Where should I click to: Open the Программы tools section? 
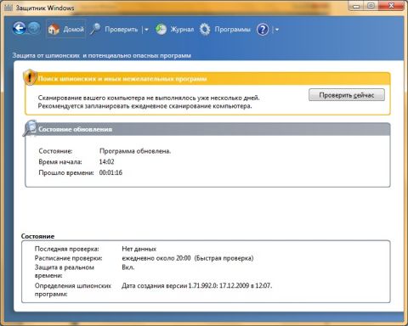(233, 29)
